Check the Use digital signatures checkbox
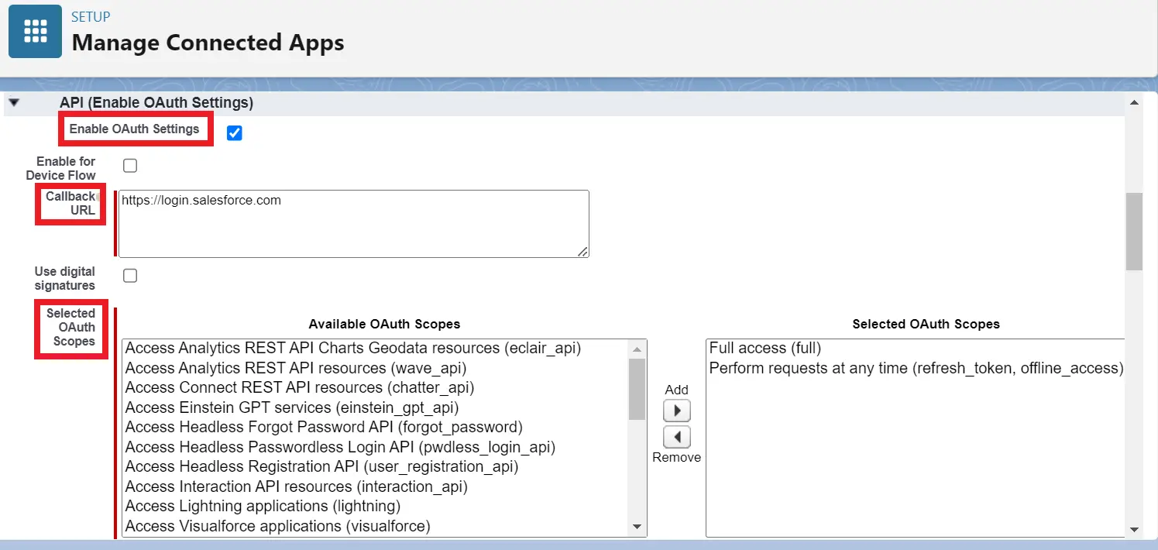Image resolution: width=1158 pixels, height=550 pixels. (129, 275)
